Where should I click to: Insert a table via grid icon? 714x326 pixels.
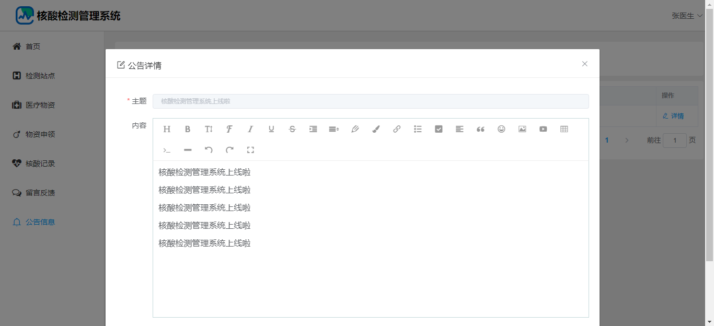point(564,129)
